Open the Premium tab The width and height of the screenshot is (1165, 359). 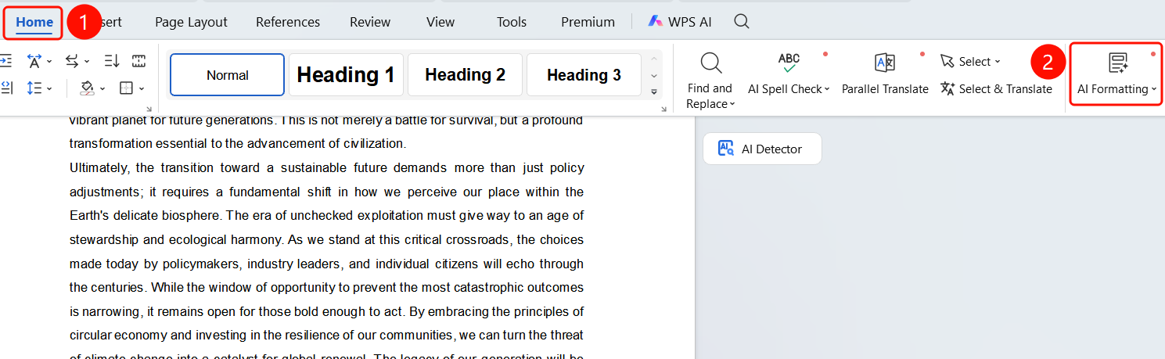(588, 22)
